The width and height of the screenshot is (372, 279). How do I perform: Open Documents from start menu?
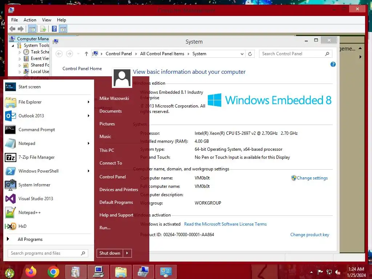click(110, 111)
